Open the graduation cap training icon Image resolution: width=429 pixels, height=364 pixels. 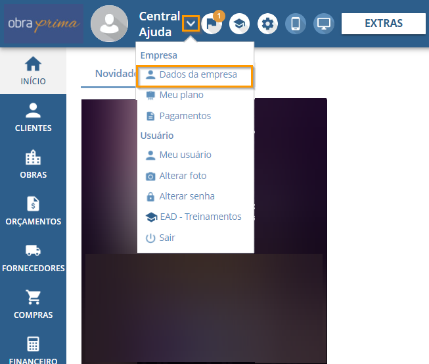[239, 24]
